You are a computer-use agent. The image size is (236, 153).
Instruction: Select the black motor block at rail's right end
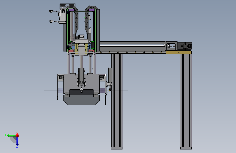point(185,46)
